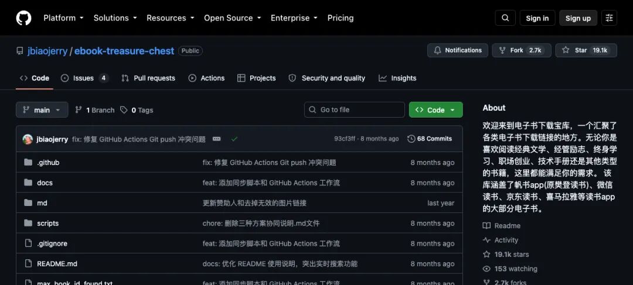Open the scripts folder
Screen dimensions: 633x285
click(x=47, y=224)
